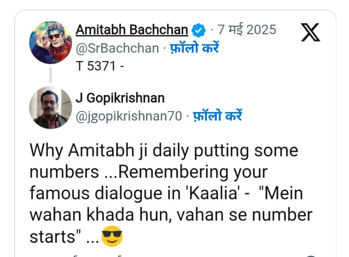Click the thread line between avatars
The image size is (349, 257).
click(x=51, y=75)
